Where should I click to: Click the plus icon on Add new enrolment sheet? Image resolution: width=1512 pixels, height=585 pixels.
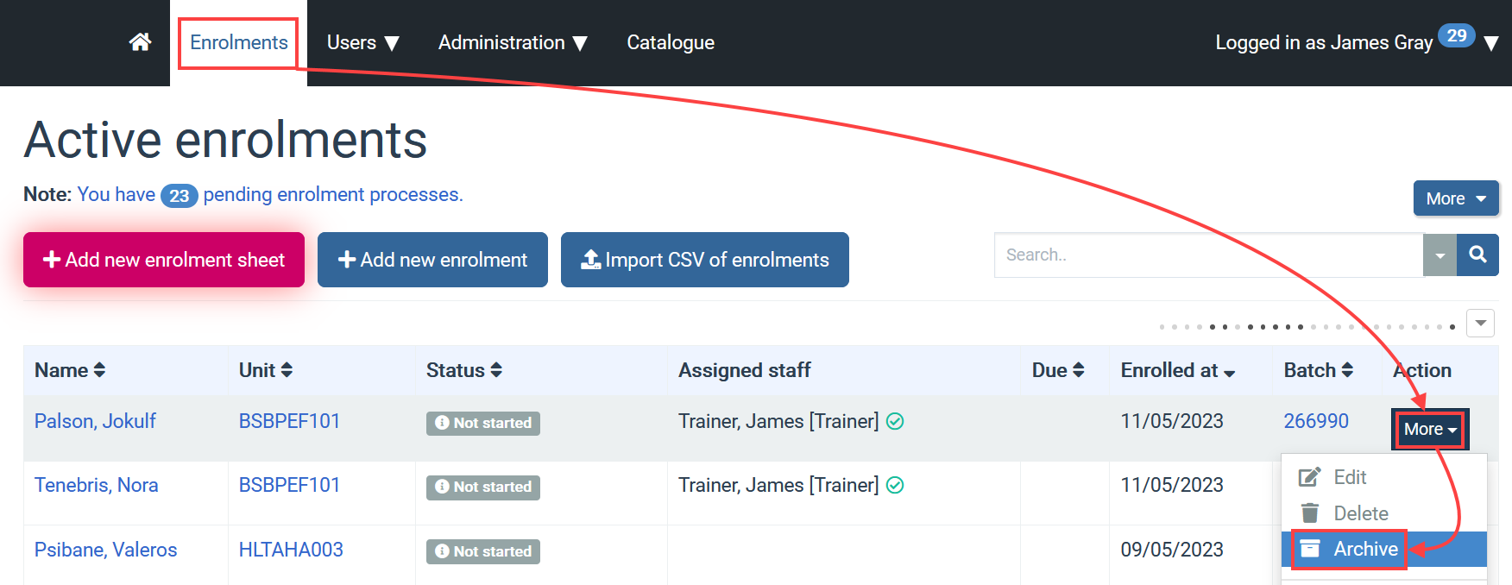(52, 259)
